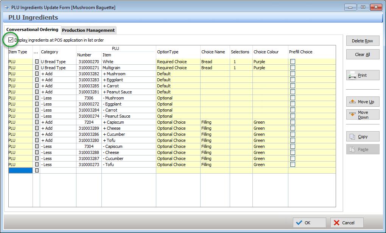Click the empty Item Type cell in new row
386x233 pixels.
click(20, 171)
